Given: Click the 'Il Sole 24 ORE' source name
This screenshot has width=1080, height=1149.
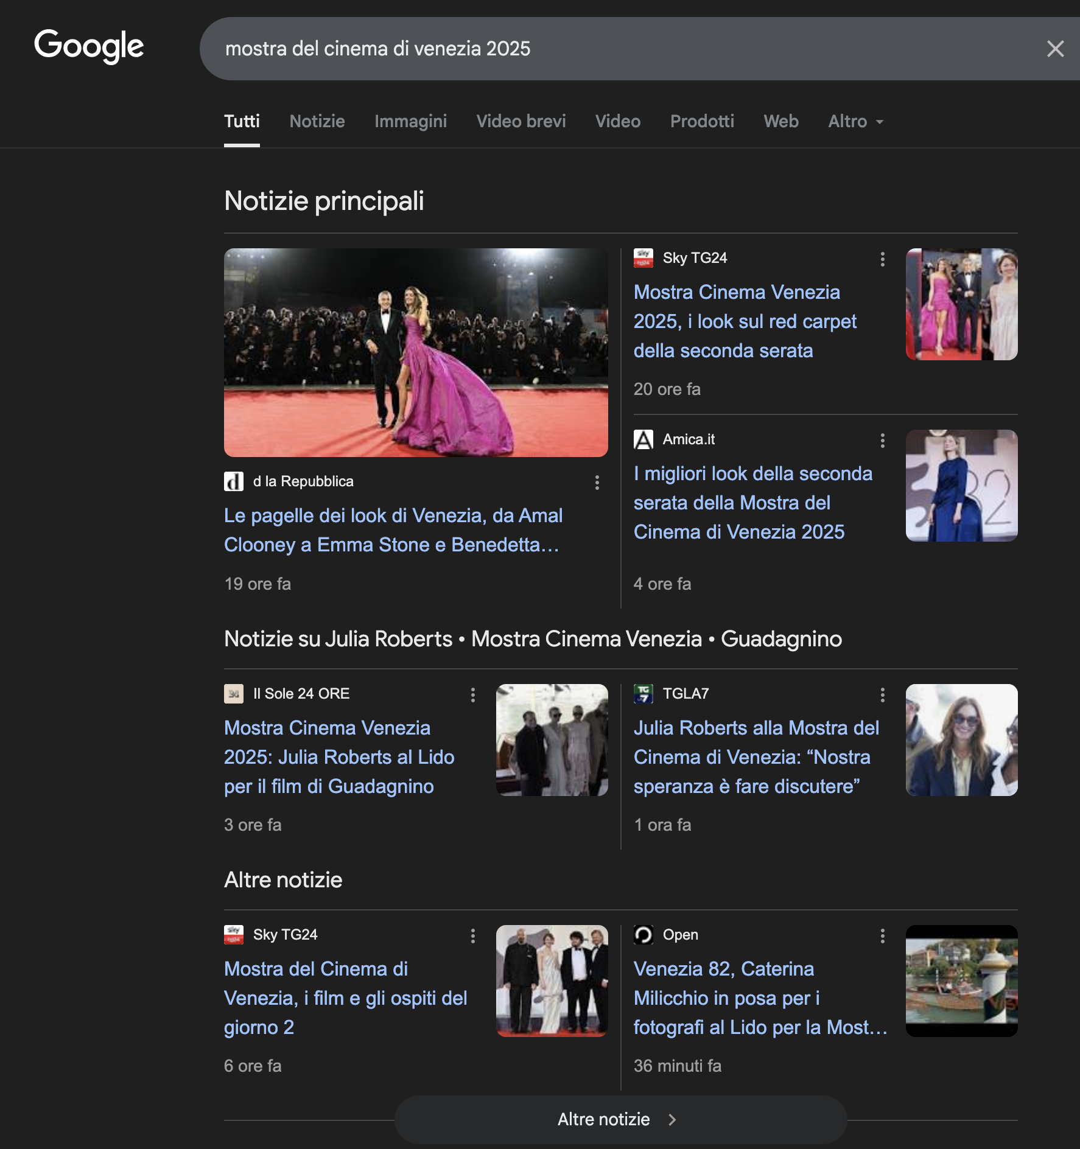Looking at the screenshot, I should click(x=301, y=694).
